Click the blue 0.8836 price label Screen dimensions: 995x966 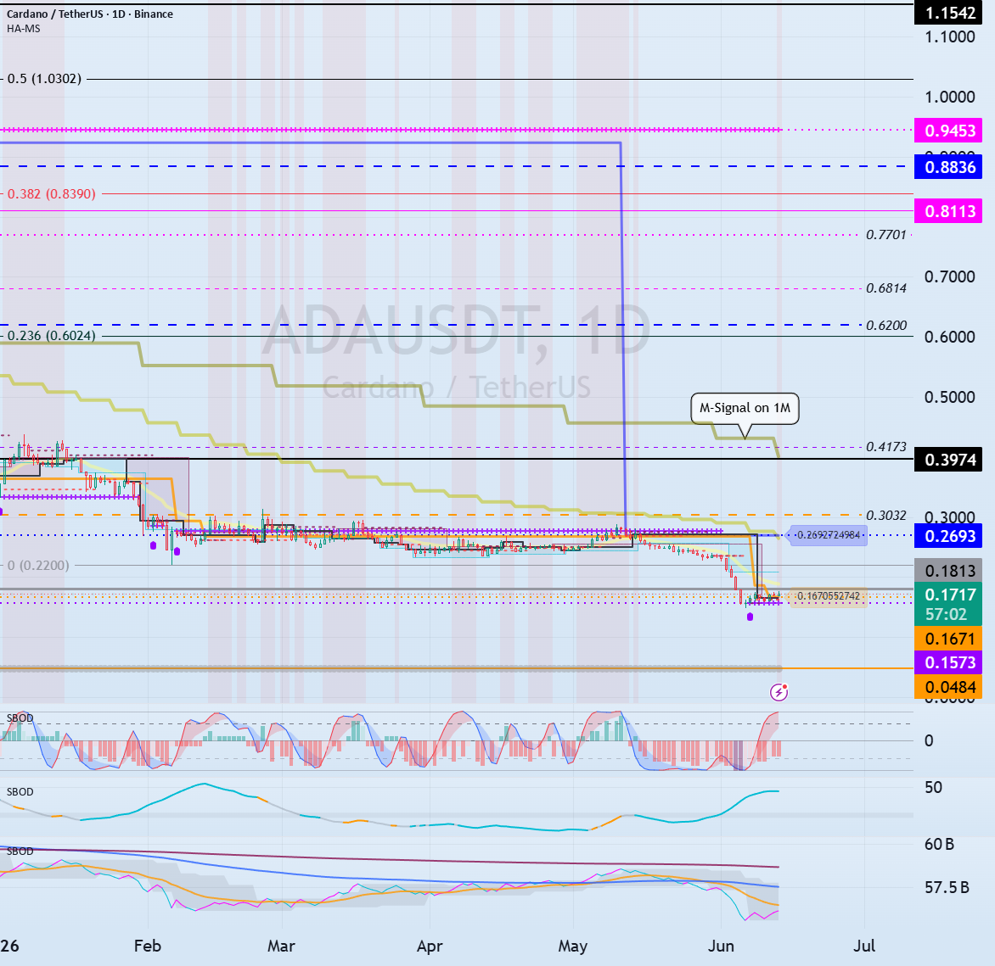pyautogui.click(x=948, y=167)
